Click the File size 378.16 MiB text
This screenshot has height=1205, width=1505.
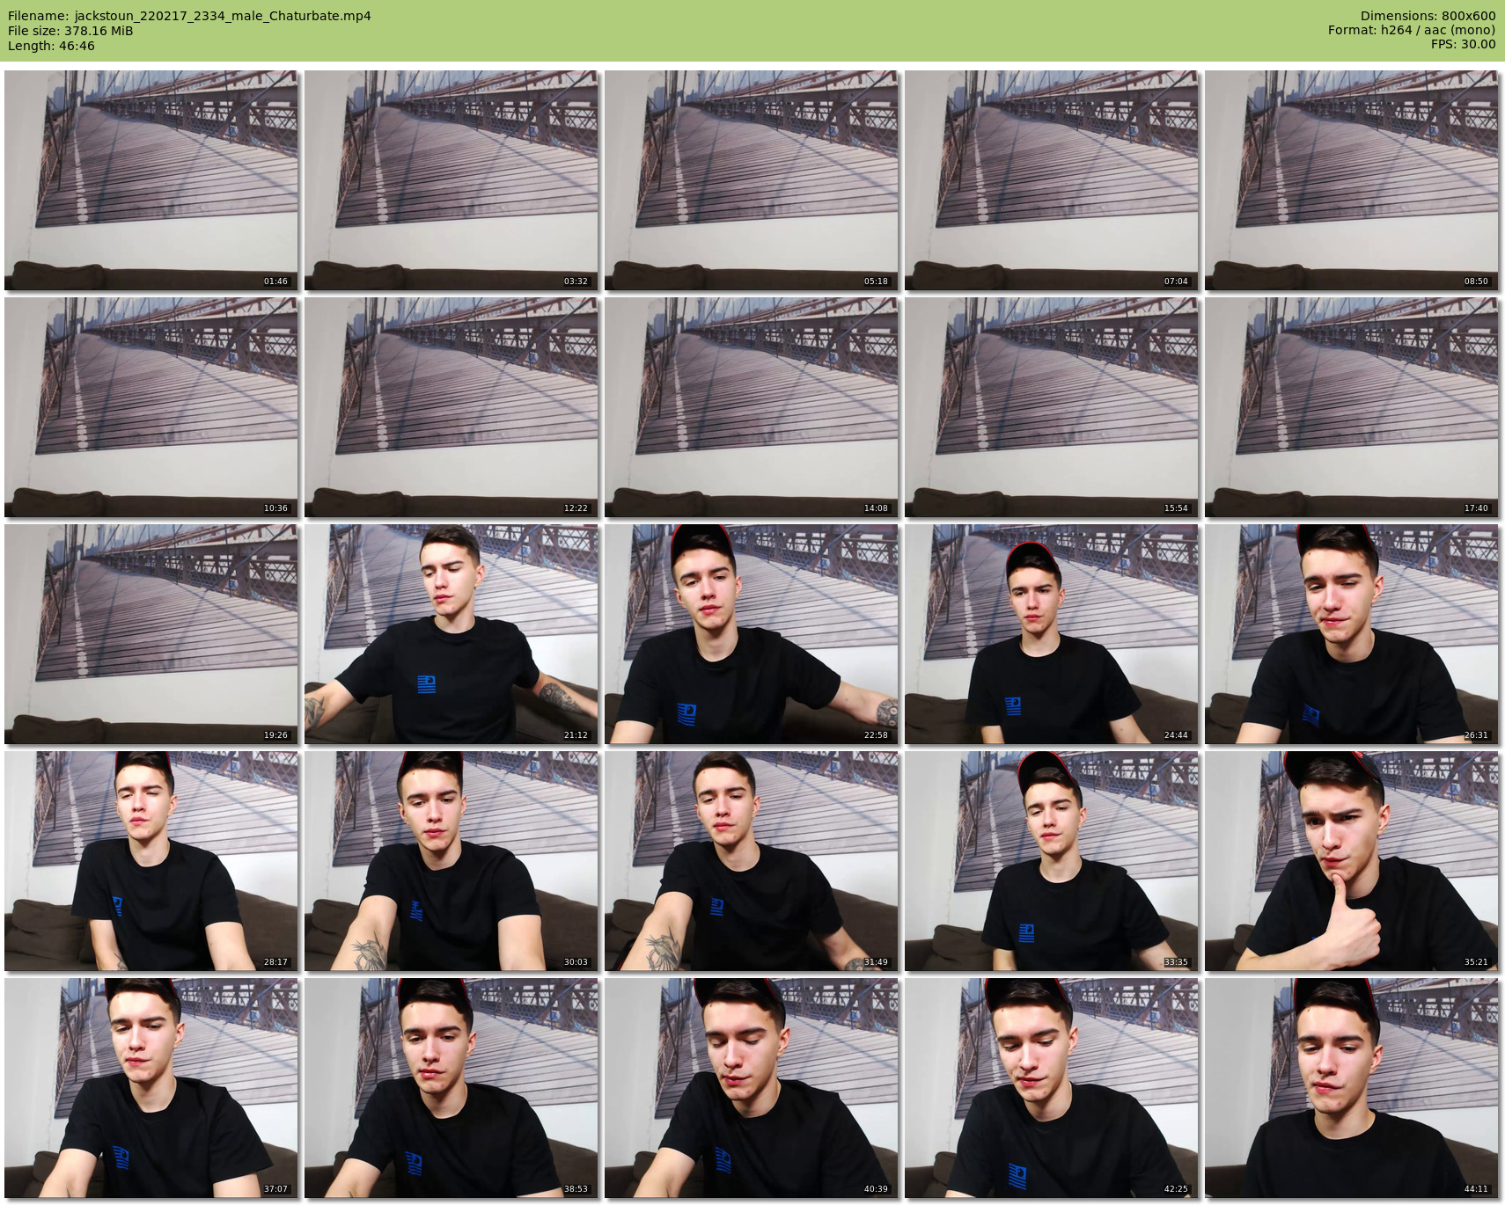(70, 31)
